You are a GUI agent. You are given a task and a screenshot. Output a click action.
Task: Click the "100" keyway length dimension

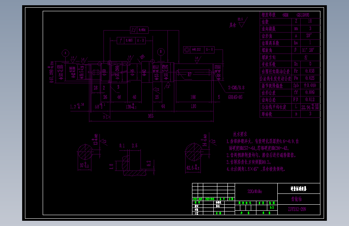tap(193, 97)
